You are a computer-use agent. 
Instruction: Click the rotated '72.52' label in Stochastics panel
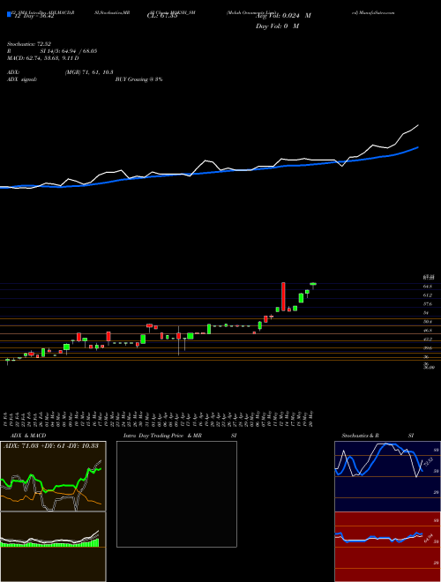pos(428,462)
